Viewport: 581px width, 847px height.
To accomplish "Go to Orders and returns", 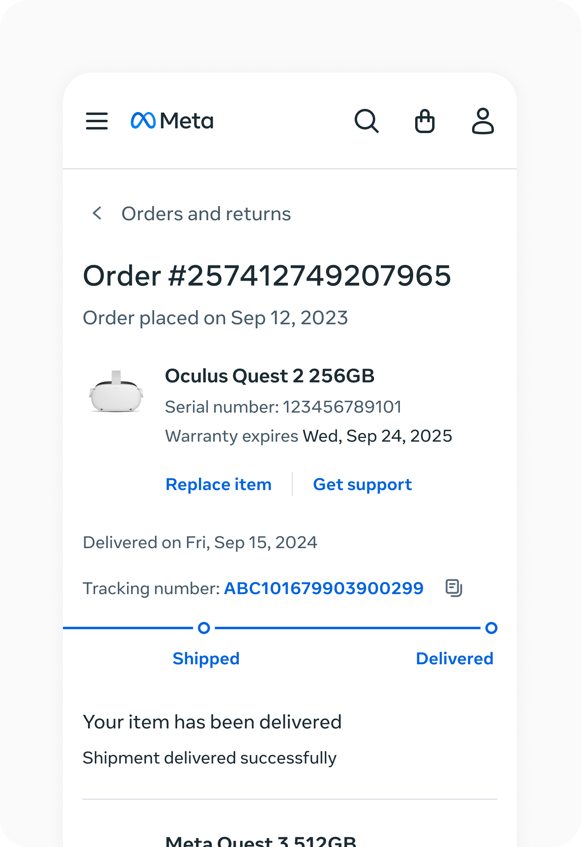I will tap(206, 214).
